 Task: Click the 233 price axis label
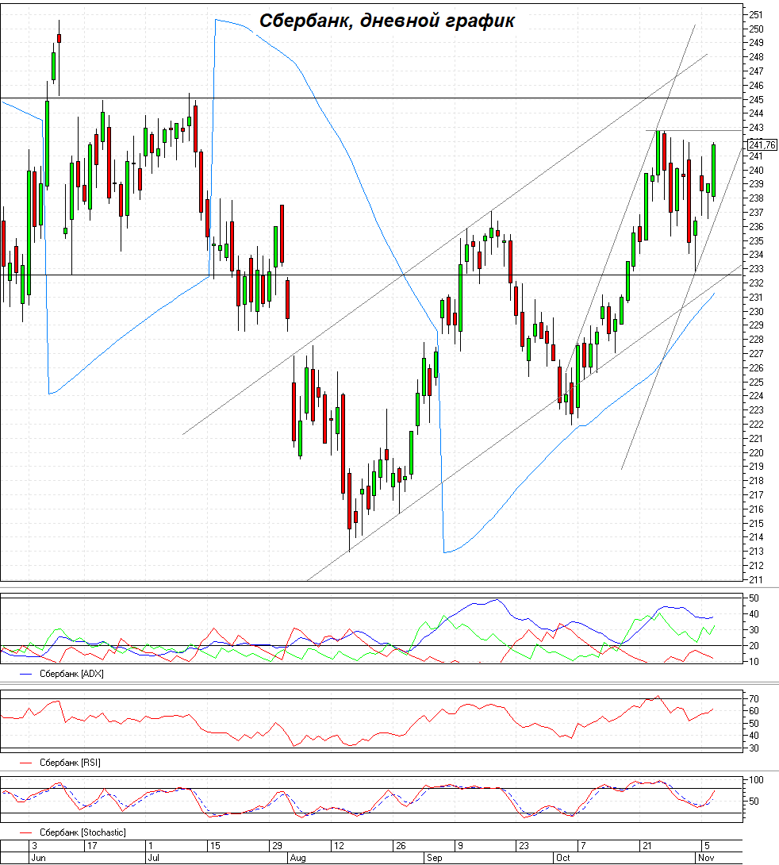[756, 269]
